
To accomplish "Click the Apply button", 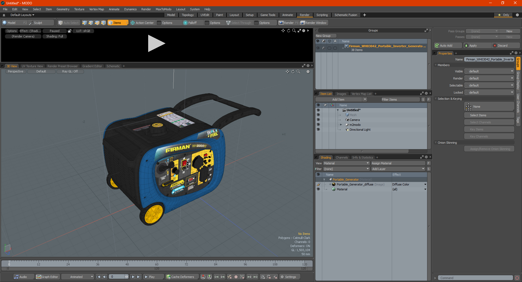I will pyautogui.click(x=477, y=46).
